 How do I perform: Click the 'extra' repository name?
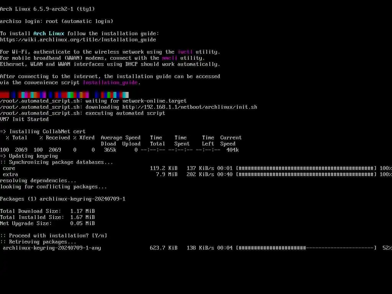[x=10, y=175]
